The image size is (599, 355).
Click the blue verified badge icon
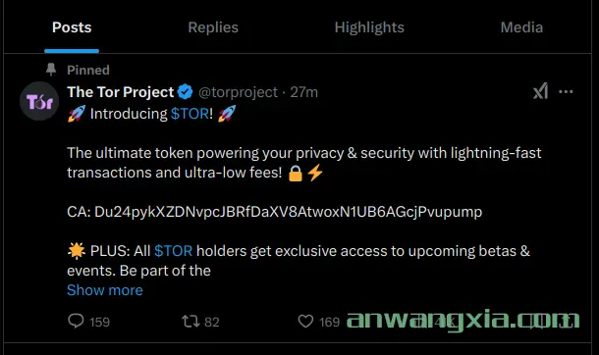(x=186, y=92)
